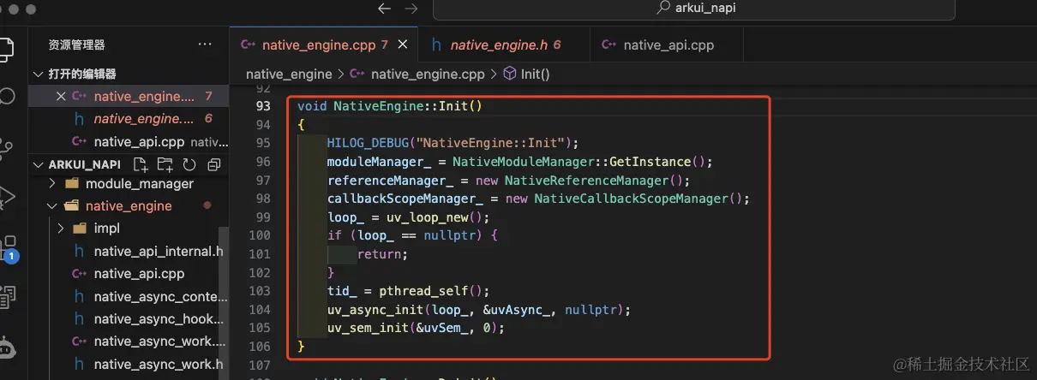Click uv_async_init on line 104
The width and height of the screenshot is (1037, 380).
[x=375, y=310]
